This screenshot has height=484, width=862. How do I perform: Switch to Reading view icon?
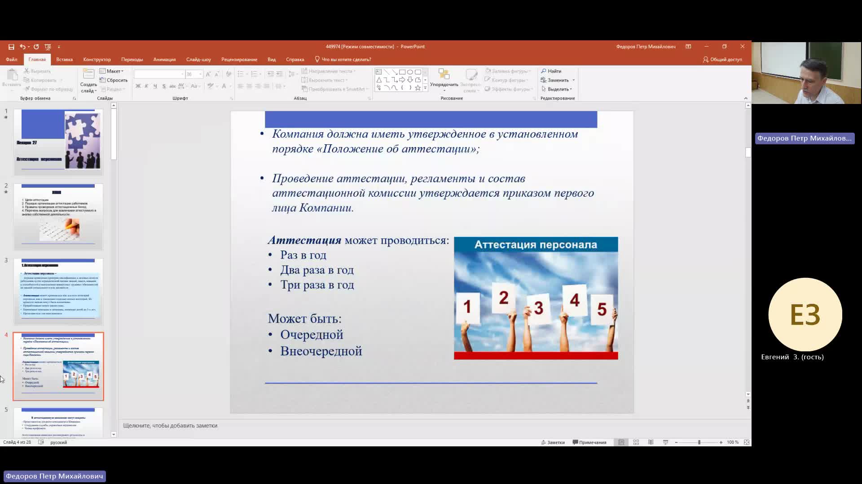point(651,442)
